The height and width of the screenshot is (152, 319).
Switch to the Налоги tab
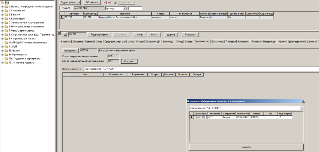click(282, 42)
